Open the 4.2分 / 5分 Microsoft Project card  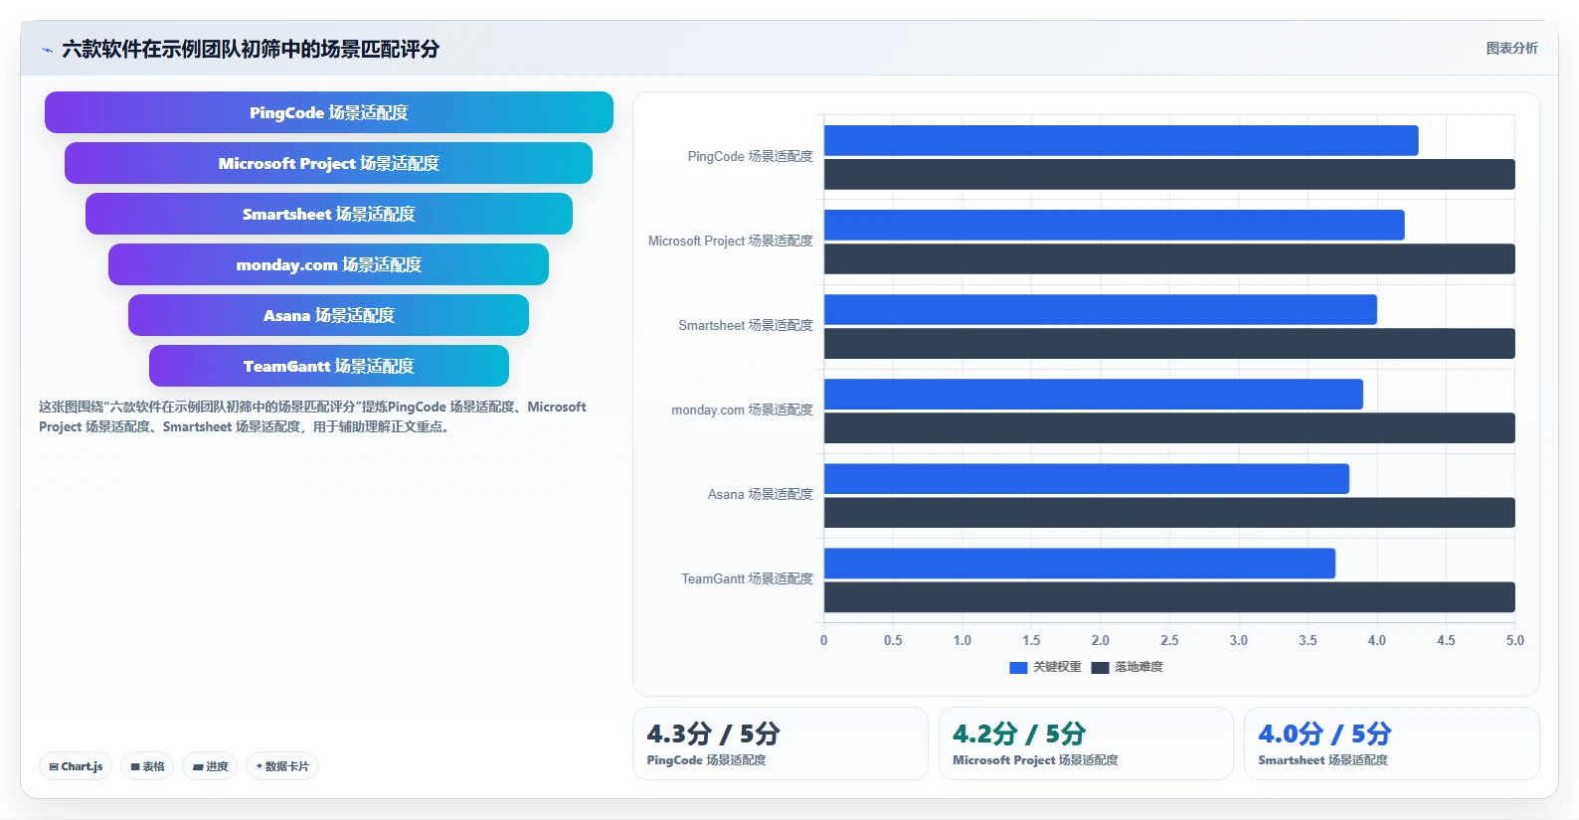pos(1086,743)
